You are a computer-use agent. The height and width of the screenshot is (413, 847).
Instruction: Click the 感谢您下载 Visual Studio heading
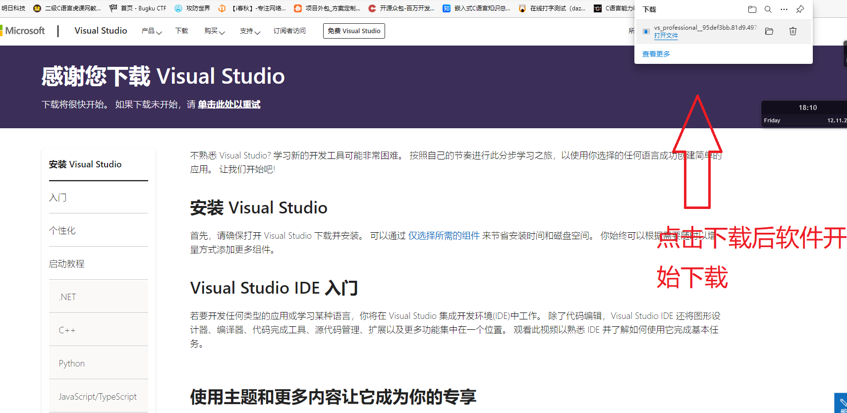tap(163, 76)
